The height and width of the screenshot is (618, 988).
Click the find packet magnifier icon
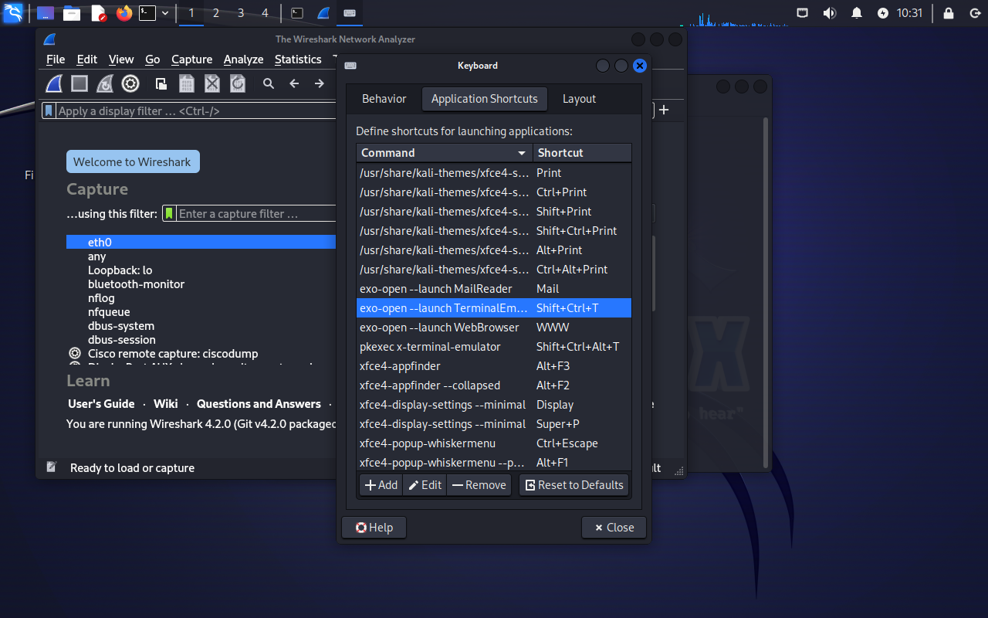(269, 83)
